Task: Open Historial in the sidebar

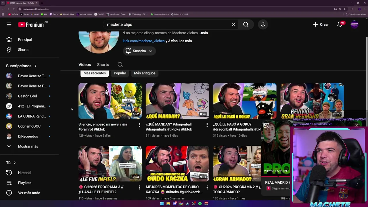Action: (24, 173)
